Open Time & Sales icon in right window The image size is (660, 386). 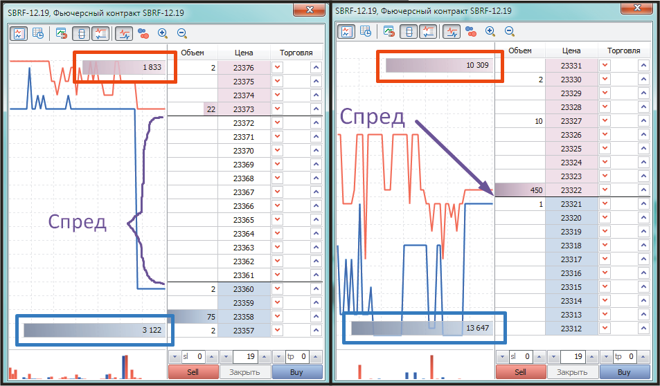click(x=366, y=32)
